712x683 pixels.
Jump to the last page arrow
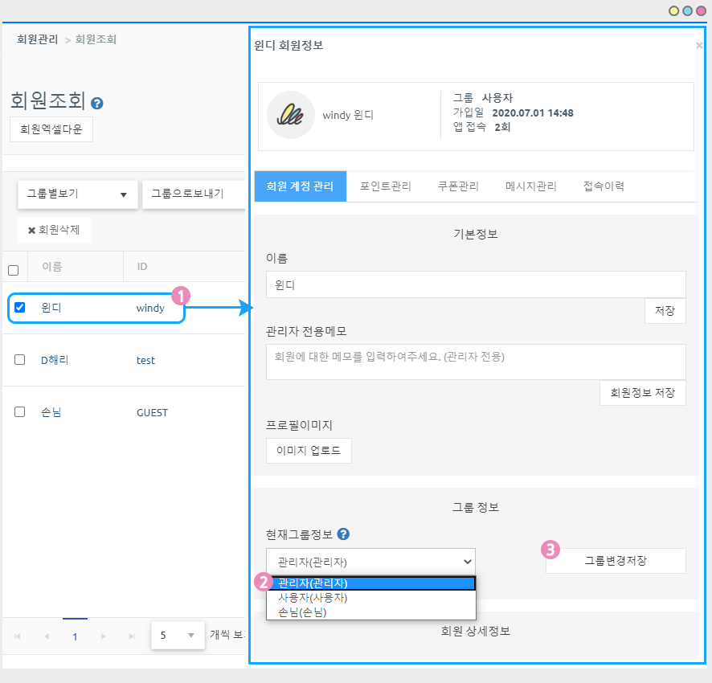(x=131, y=636)
